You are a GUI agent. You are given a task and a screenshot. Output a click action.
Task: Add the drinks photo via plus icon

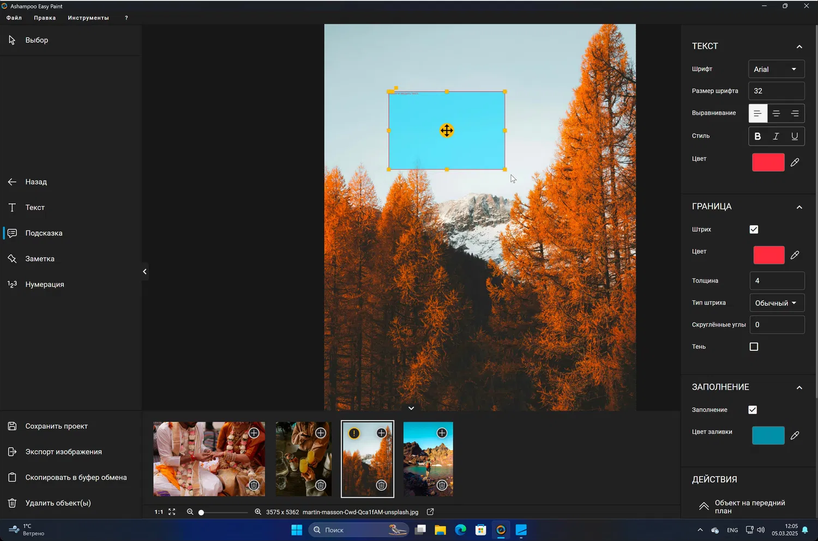(321, 433)
